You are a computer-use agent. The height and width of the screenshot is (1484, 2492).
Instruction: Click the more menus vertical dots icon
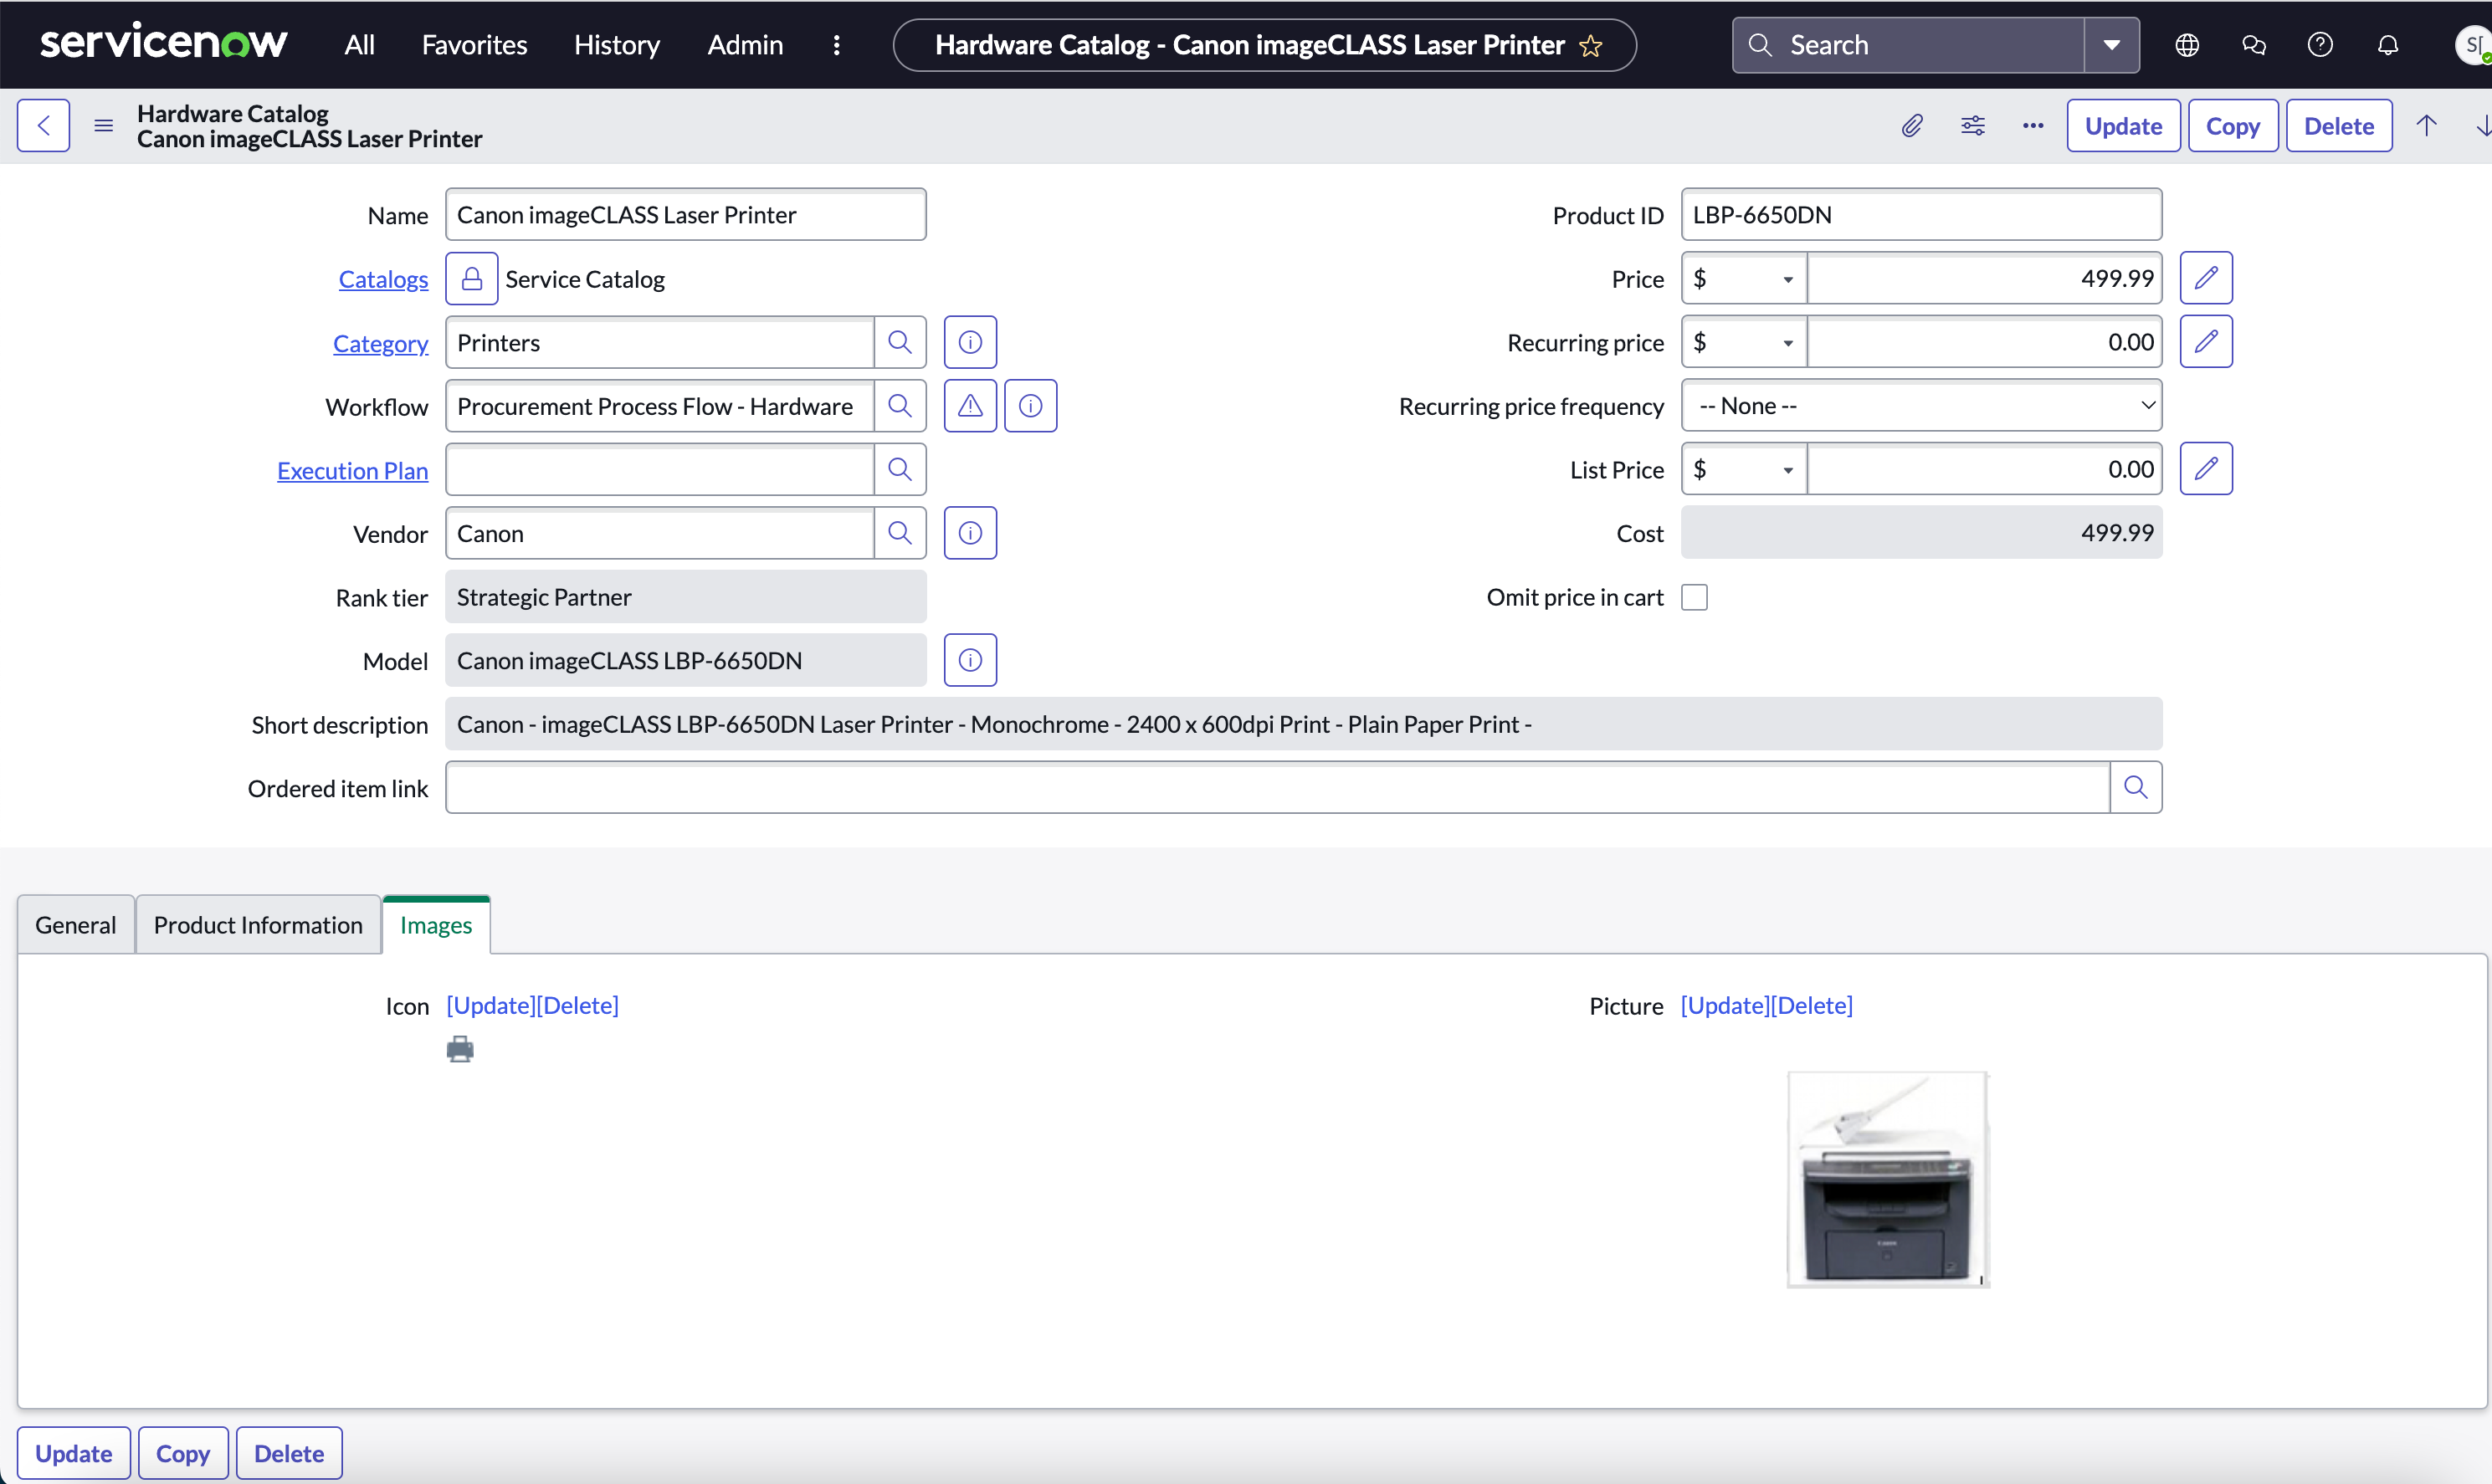837,45
